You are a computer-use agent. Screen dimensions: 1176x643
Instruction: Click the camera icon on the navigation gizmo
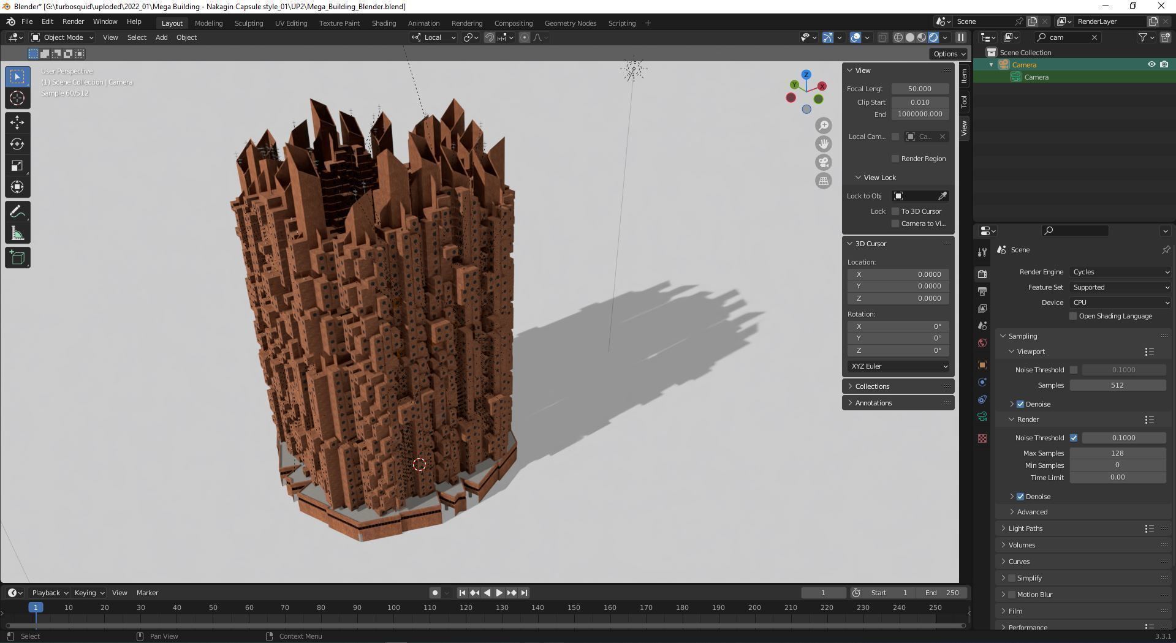(x=824, y=162)
